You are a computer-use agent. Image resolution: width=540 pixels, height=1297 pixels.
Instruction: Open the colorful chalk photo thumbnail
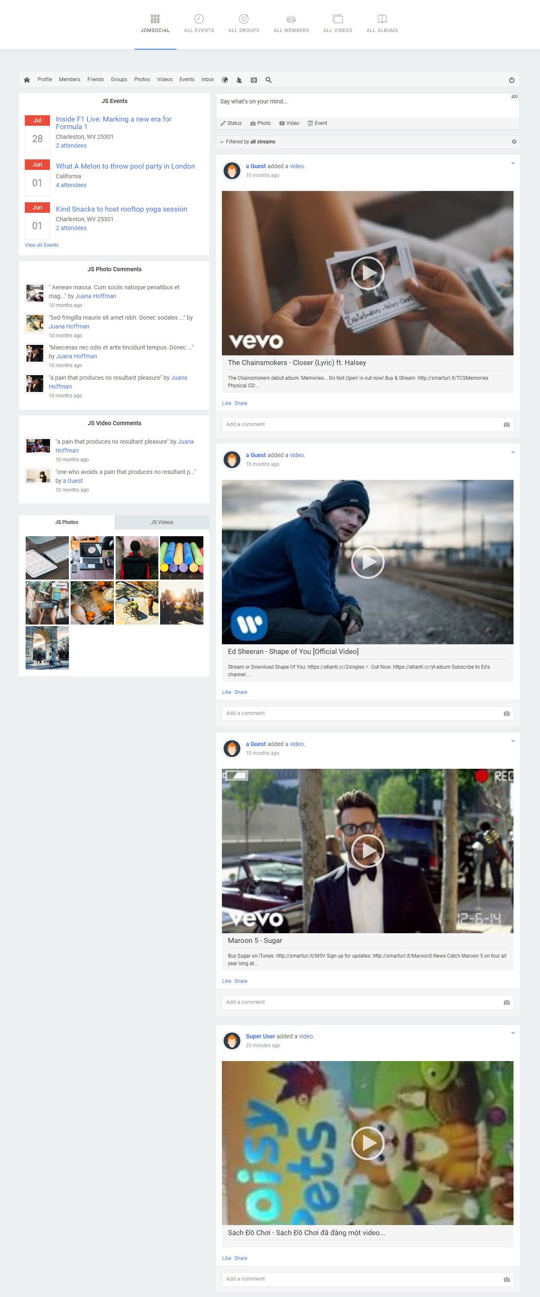(182, 558)
